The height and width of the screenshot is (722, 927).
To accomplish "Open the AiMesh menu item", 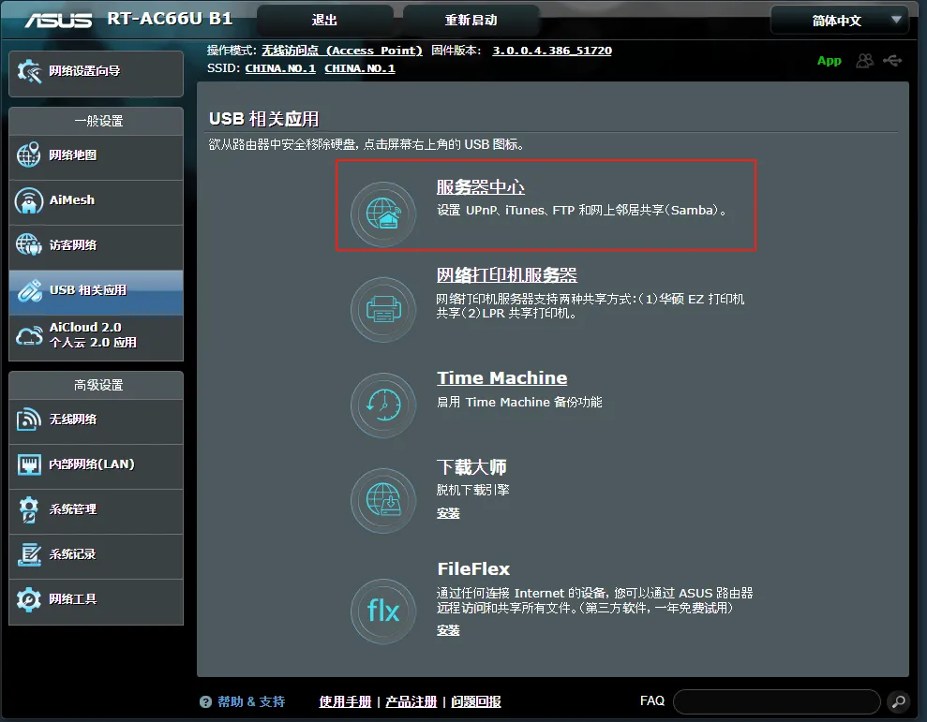I will 96,202.
